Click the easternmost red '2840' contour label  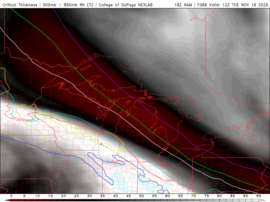point(170,180)
